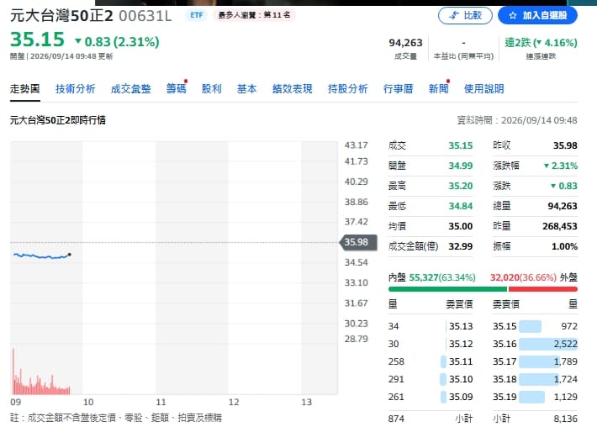Add stock via 加入自選股 button

(x=537, y=15)
